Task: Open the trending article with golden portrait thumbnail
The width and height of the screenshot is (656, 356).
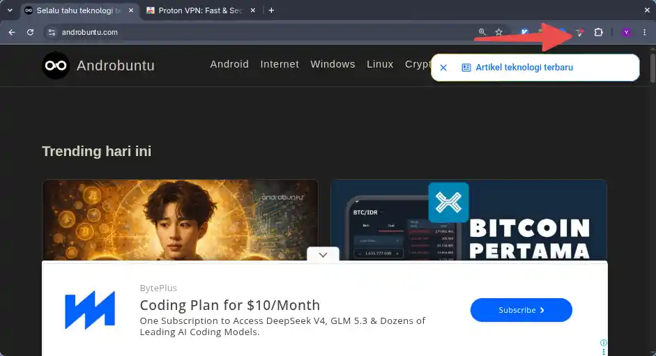Action: [180, 220]
